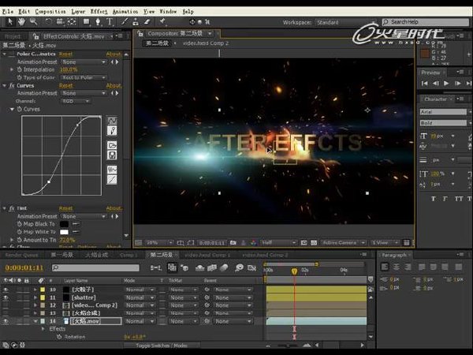Expand layer 10 twirl arrow

point(35,290)
